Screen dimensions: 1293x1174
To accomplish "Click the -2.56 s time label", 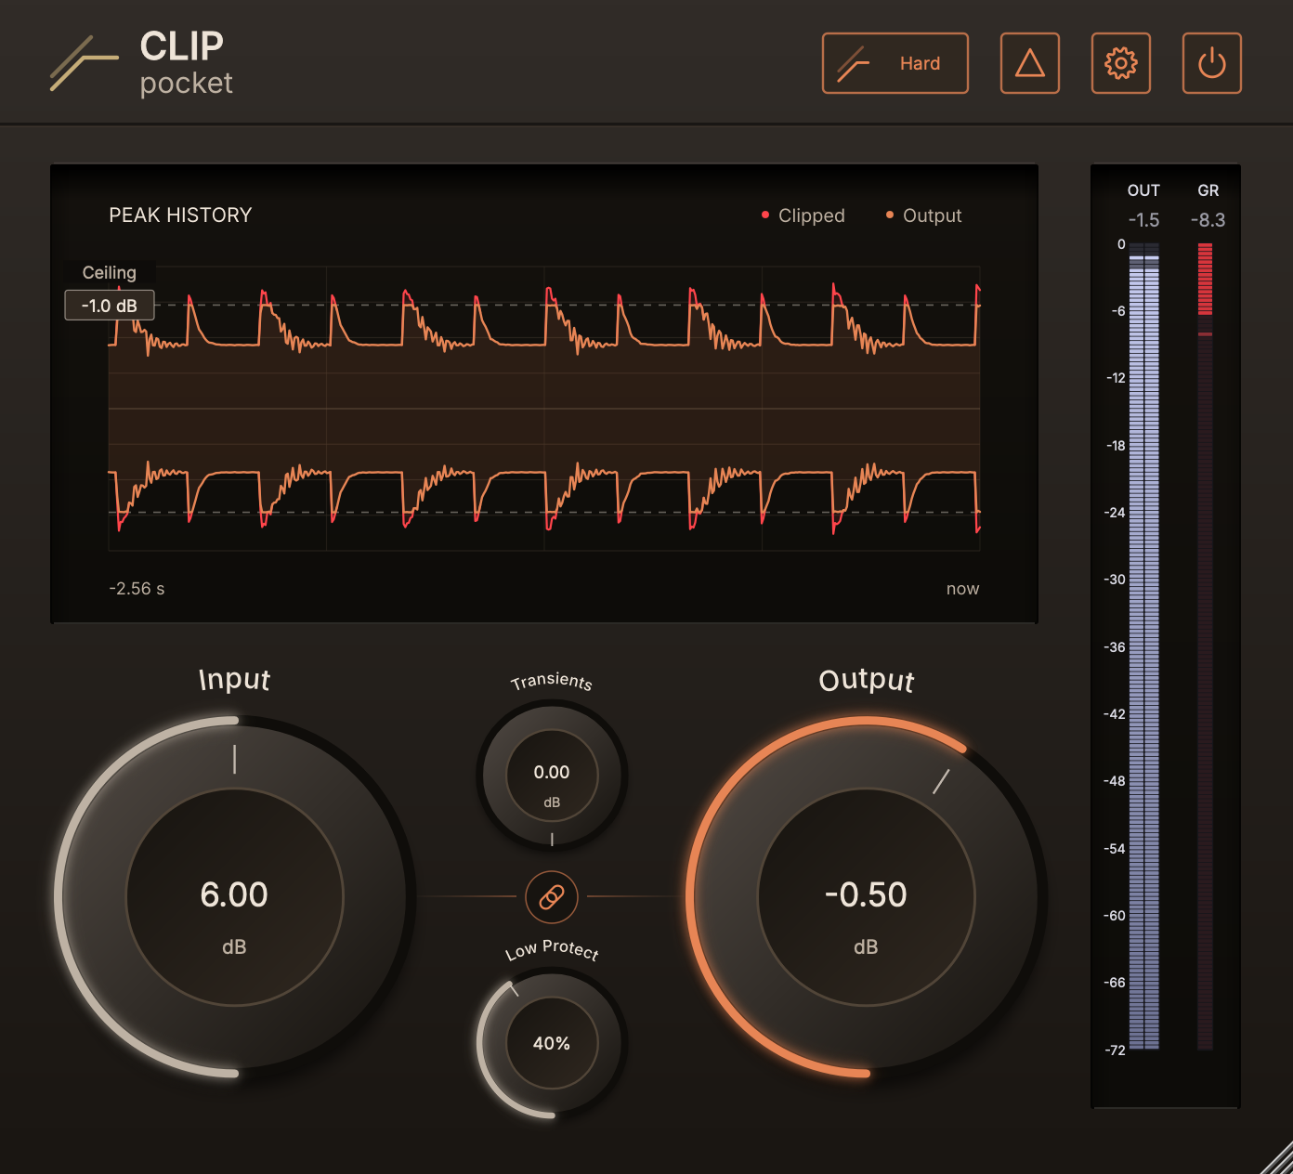I will 137,589.
